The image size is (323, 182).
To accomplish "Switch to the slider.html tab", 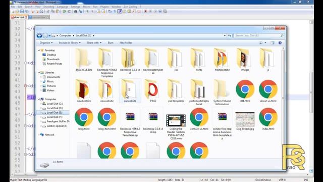I will (x=19, y=17).
